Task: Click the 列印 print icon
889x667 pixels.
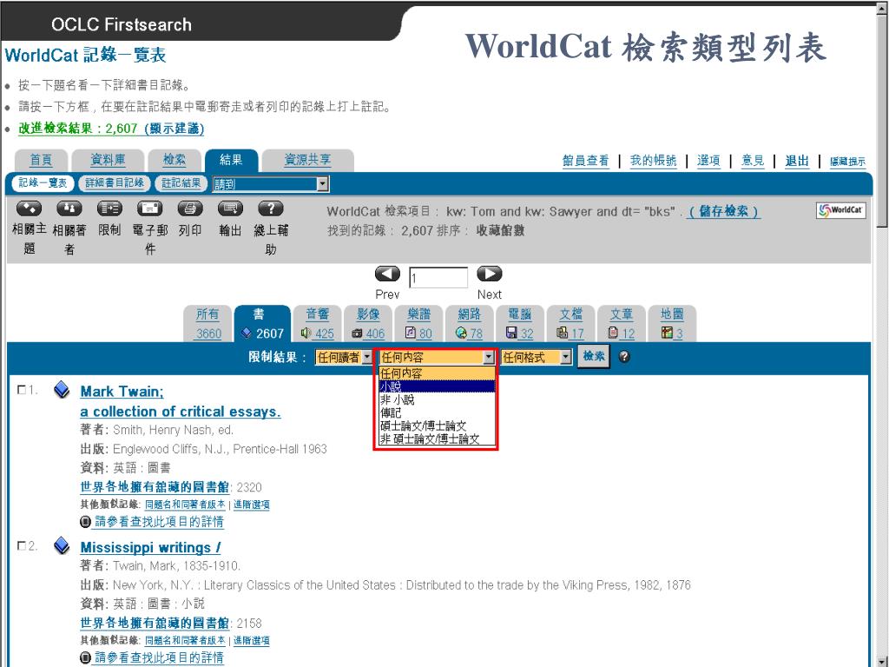Action: (190, 208)
